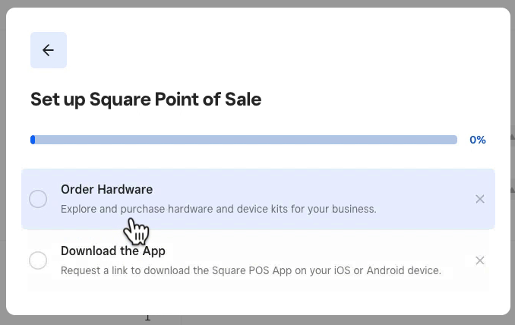
Task: Dismiss the Order Hardware step with X
Action: [x=480, y=199]
